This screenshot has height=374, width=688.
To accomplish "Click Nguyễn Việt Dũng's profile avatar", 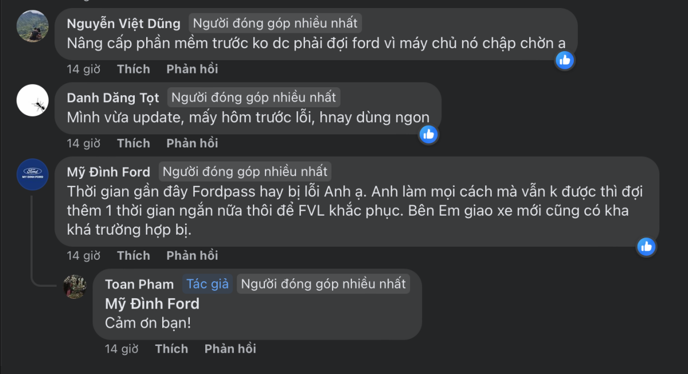I will tap(32, 26).
